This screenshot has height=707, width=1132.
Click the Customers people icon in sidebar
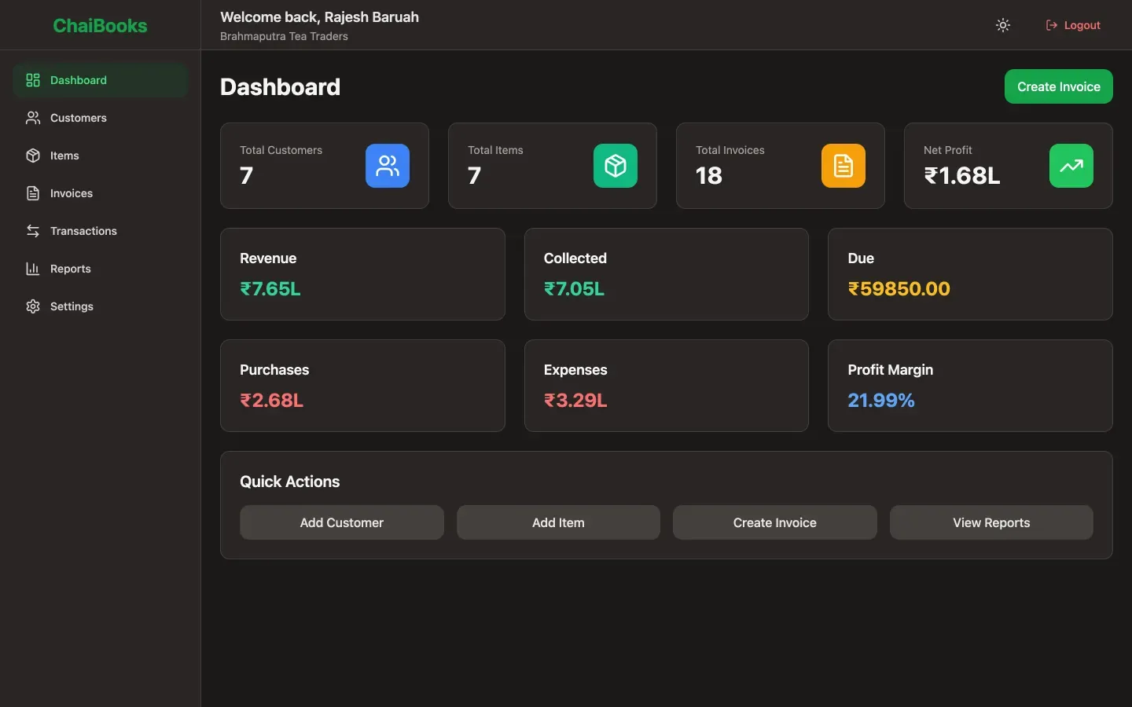(33, 118)
